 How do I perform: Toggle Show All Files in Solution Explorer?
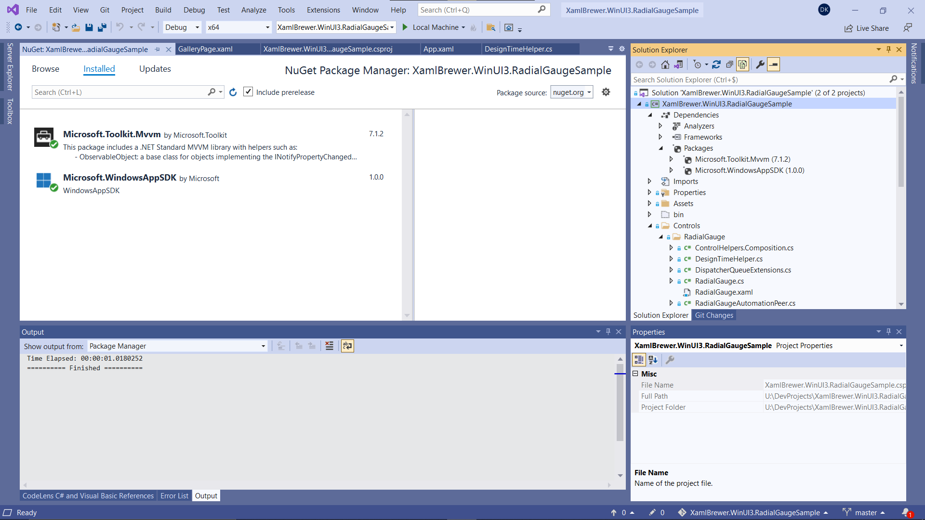(x=742, y=65)
